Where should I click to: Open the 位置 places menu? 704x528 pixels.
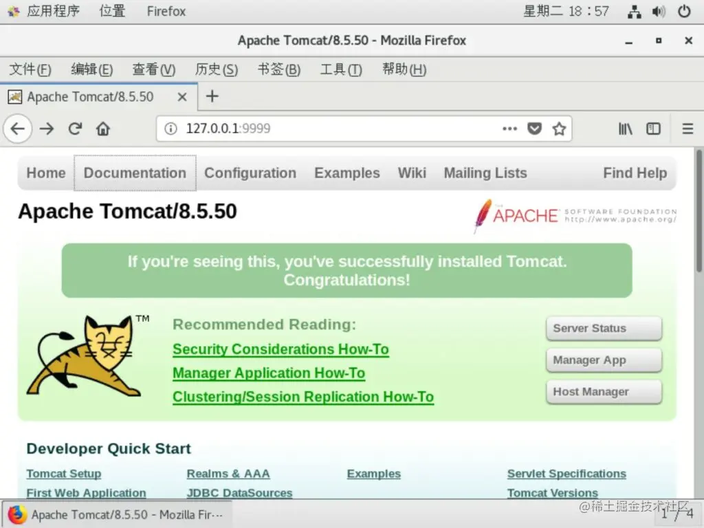[112, 11]
